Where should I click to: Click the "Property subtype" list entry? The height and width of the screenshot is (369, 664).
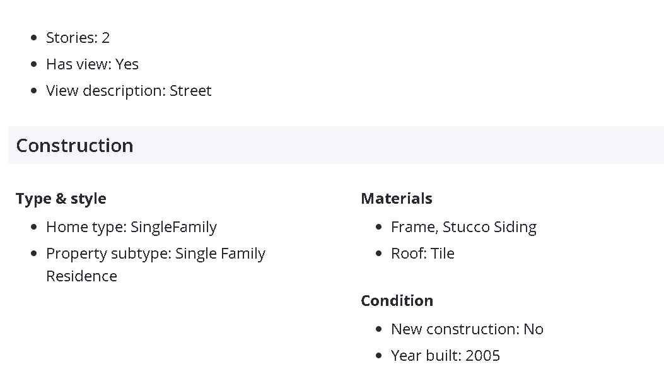(155, 254)
